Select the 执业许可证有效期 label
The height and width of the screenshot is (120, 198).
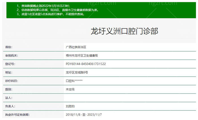18,115
